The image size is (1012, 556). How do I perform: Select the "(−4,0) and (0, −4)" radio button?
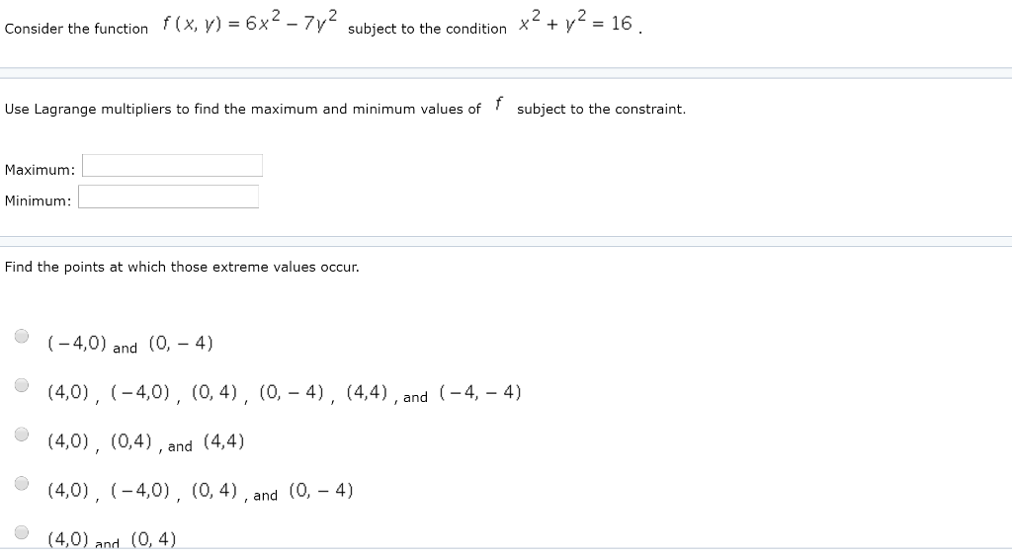(22, 336)
